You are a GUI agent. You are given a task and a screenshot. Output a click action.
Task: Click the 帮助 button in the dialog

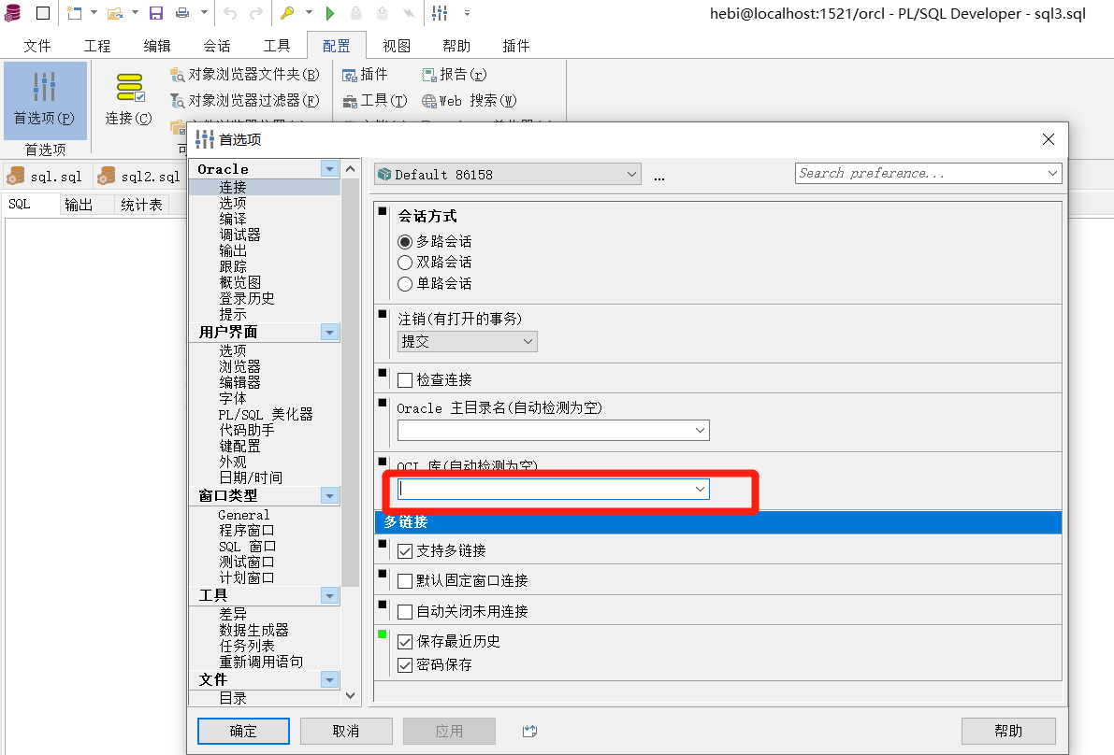pyautogui.click(x=1008, y=732)
